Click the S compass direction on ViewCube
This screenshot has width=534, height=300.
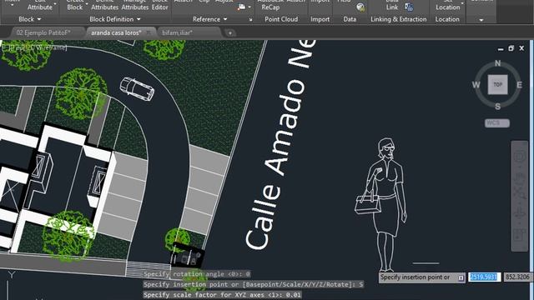pyautogui.click(x=497, y=107)
